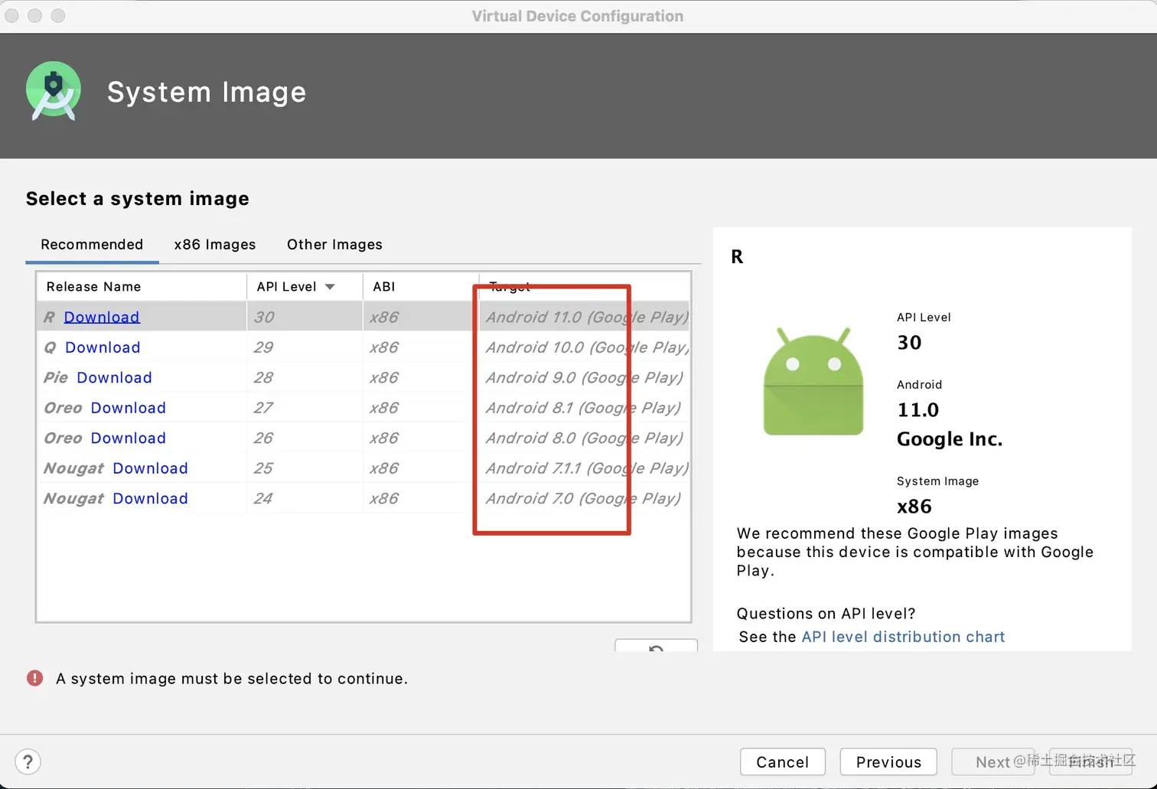Open help with the question mark button
The width and height of the screenshot is (1157, 789).
pyautogui.click(x=28, y=761)
